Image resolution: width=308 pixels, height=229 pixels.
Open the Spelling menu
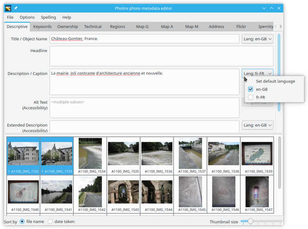[48, 17]
